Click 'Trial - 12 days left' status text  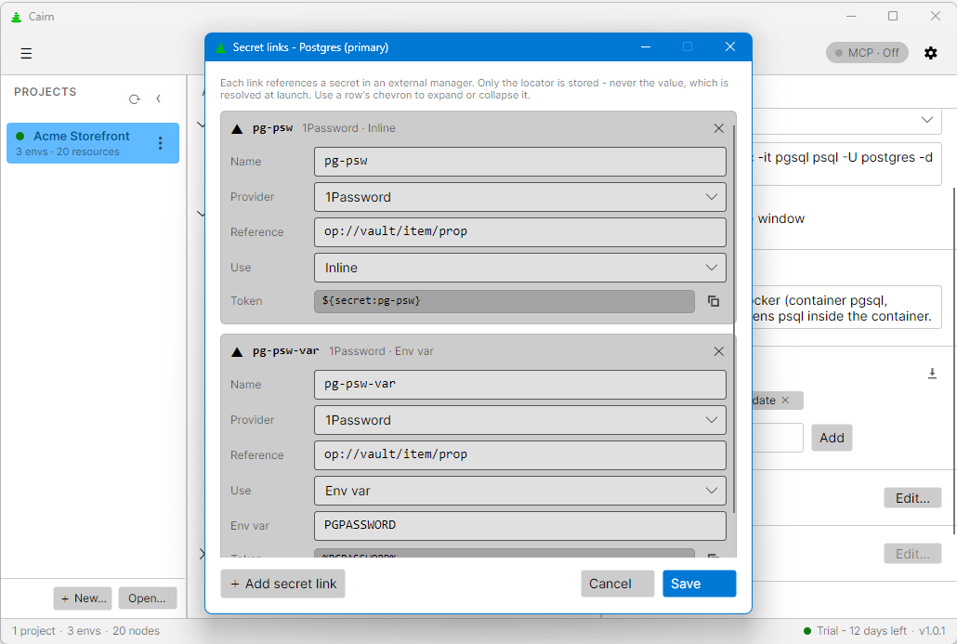[861, 631]
